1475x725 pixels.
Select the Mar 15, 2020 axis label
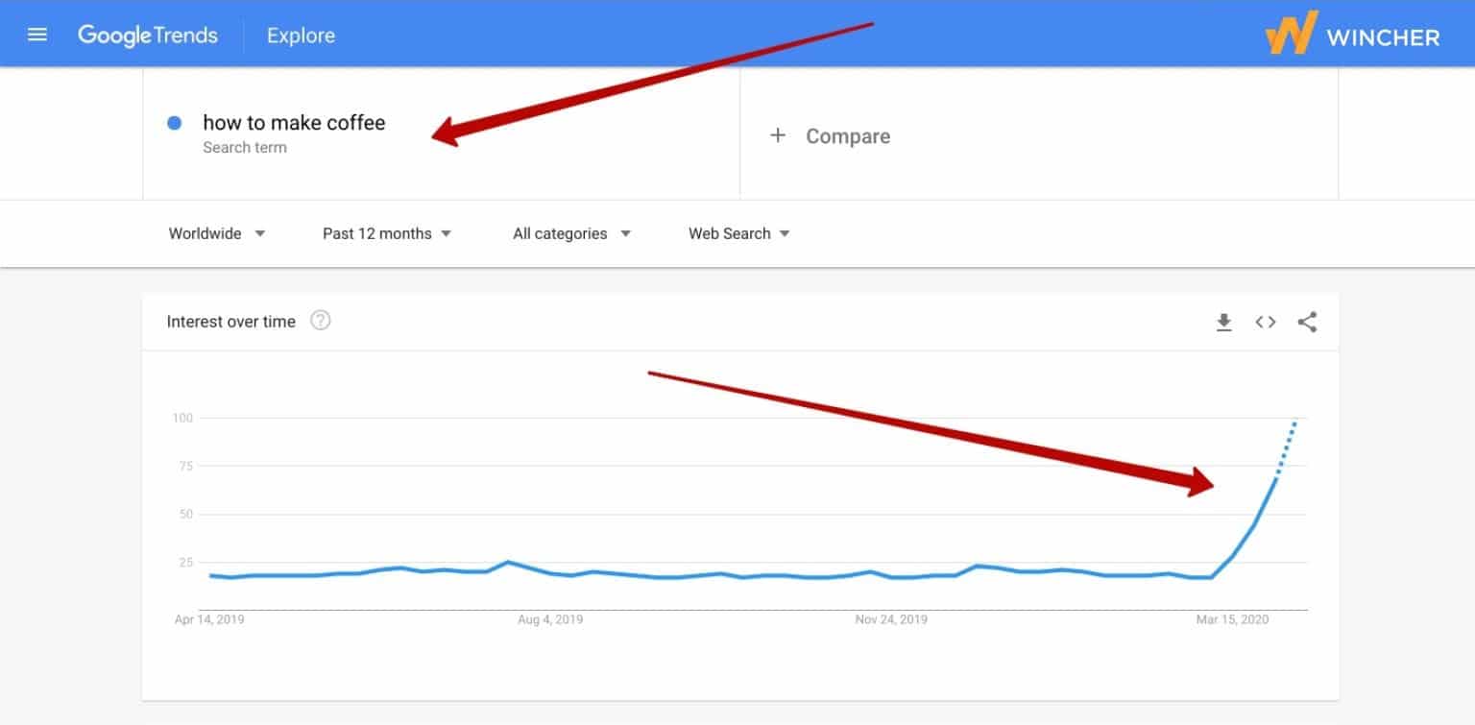pyautogui.click(x=1232, y=620)
